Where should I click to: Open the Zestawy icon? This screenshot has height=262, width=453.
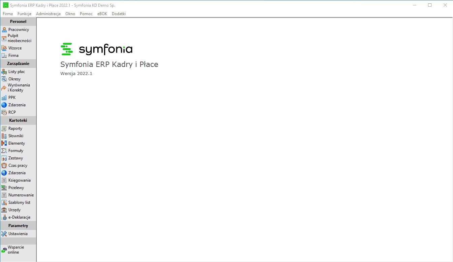4,158
